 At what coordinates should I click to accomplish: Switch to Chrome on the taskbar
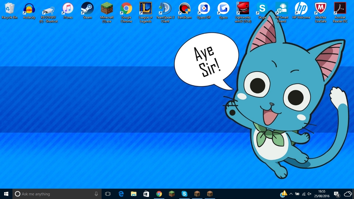point(159,194)
